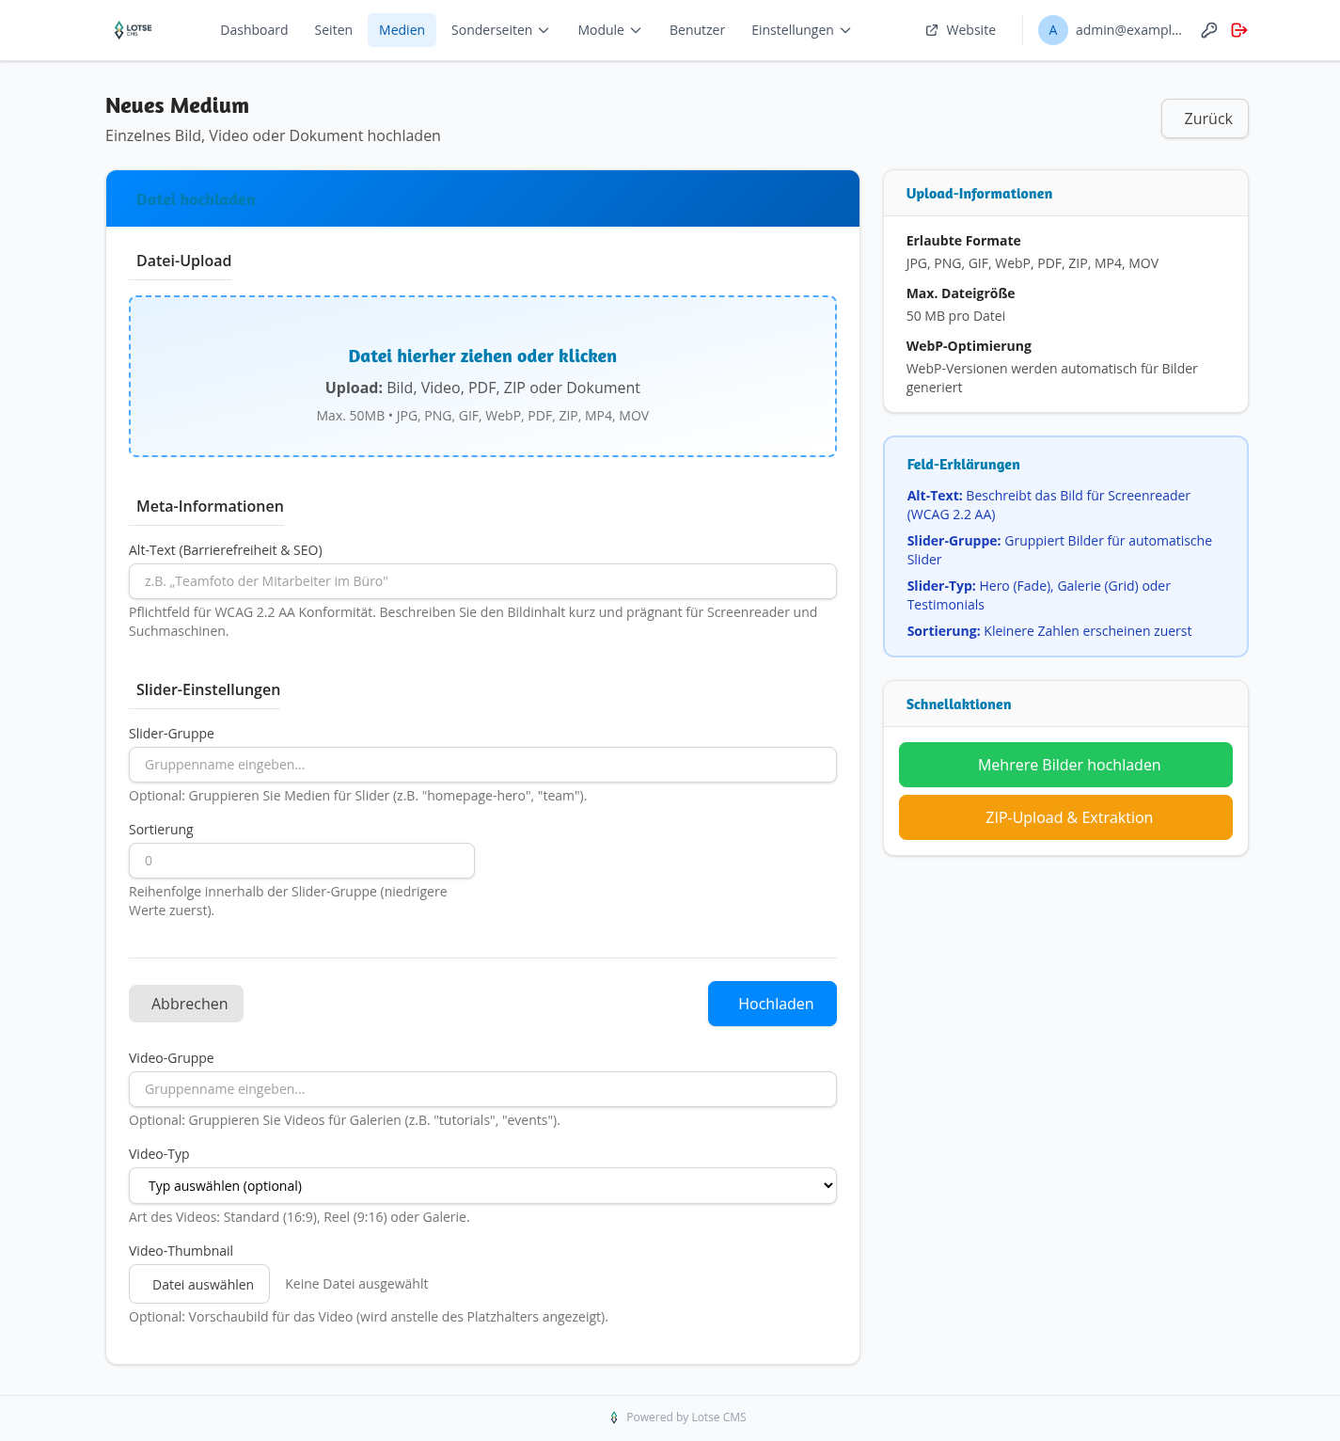This screenshot has width=1340, height=1441.
Task: Click the Schnellaktionen heading
Action: pyautogui.click(x=958, y=705)
